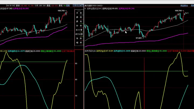This screenshot has height=109, width=194.
Task: Click 底部区域:20.0000 in left sub-chart
Action: point(33,51)
